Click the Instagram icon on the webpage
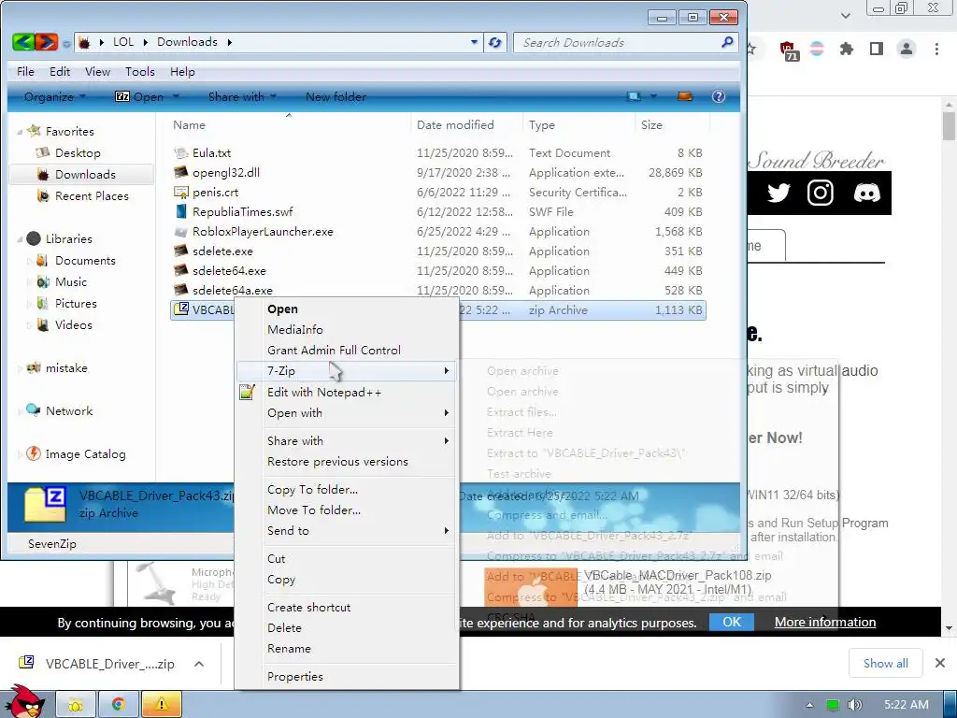Screen dimensions: 957x718 pos(821,193)
